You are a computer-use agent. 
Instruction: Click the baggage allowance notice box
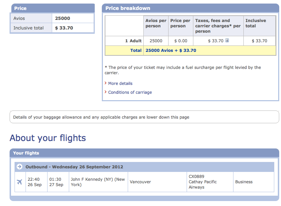click(144, 117)
